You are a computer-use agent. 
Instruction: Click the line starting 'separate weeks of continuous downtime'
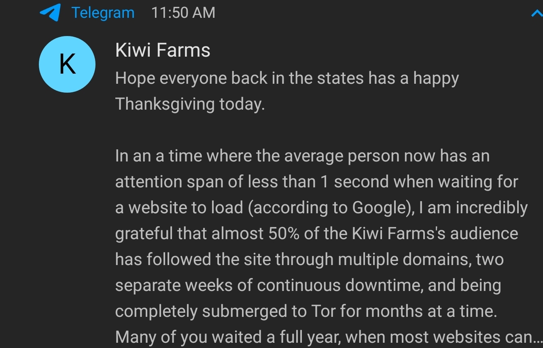308,285
